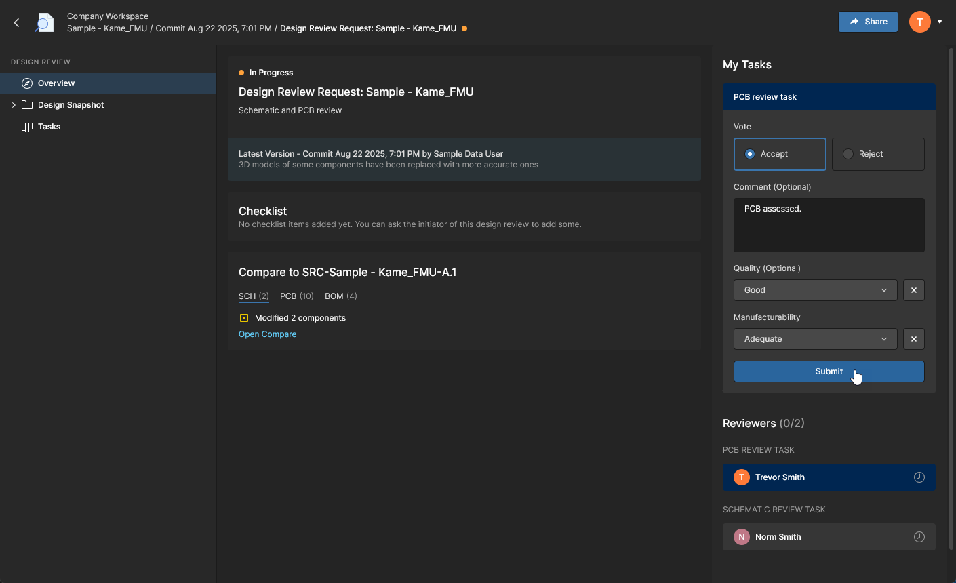Viewport: 956px width, 583px height.
Task: Click the Overview compass icon
Action: (x=27, y=83)
